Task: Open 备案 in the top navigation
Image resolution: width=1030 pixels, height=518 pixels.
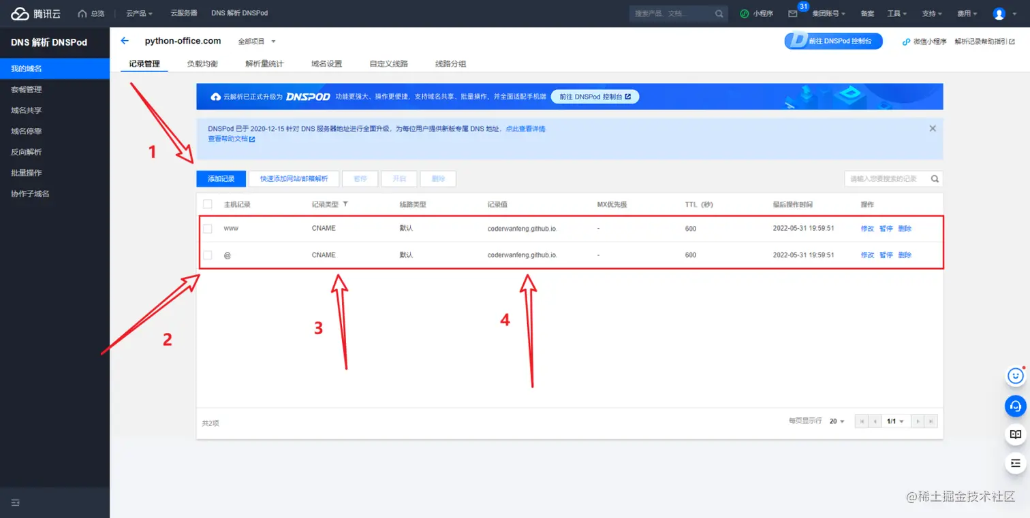Action: click(867, 14)
